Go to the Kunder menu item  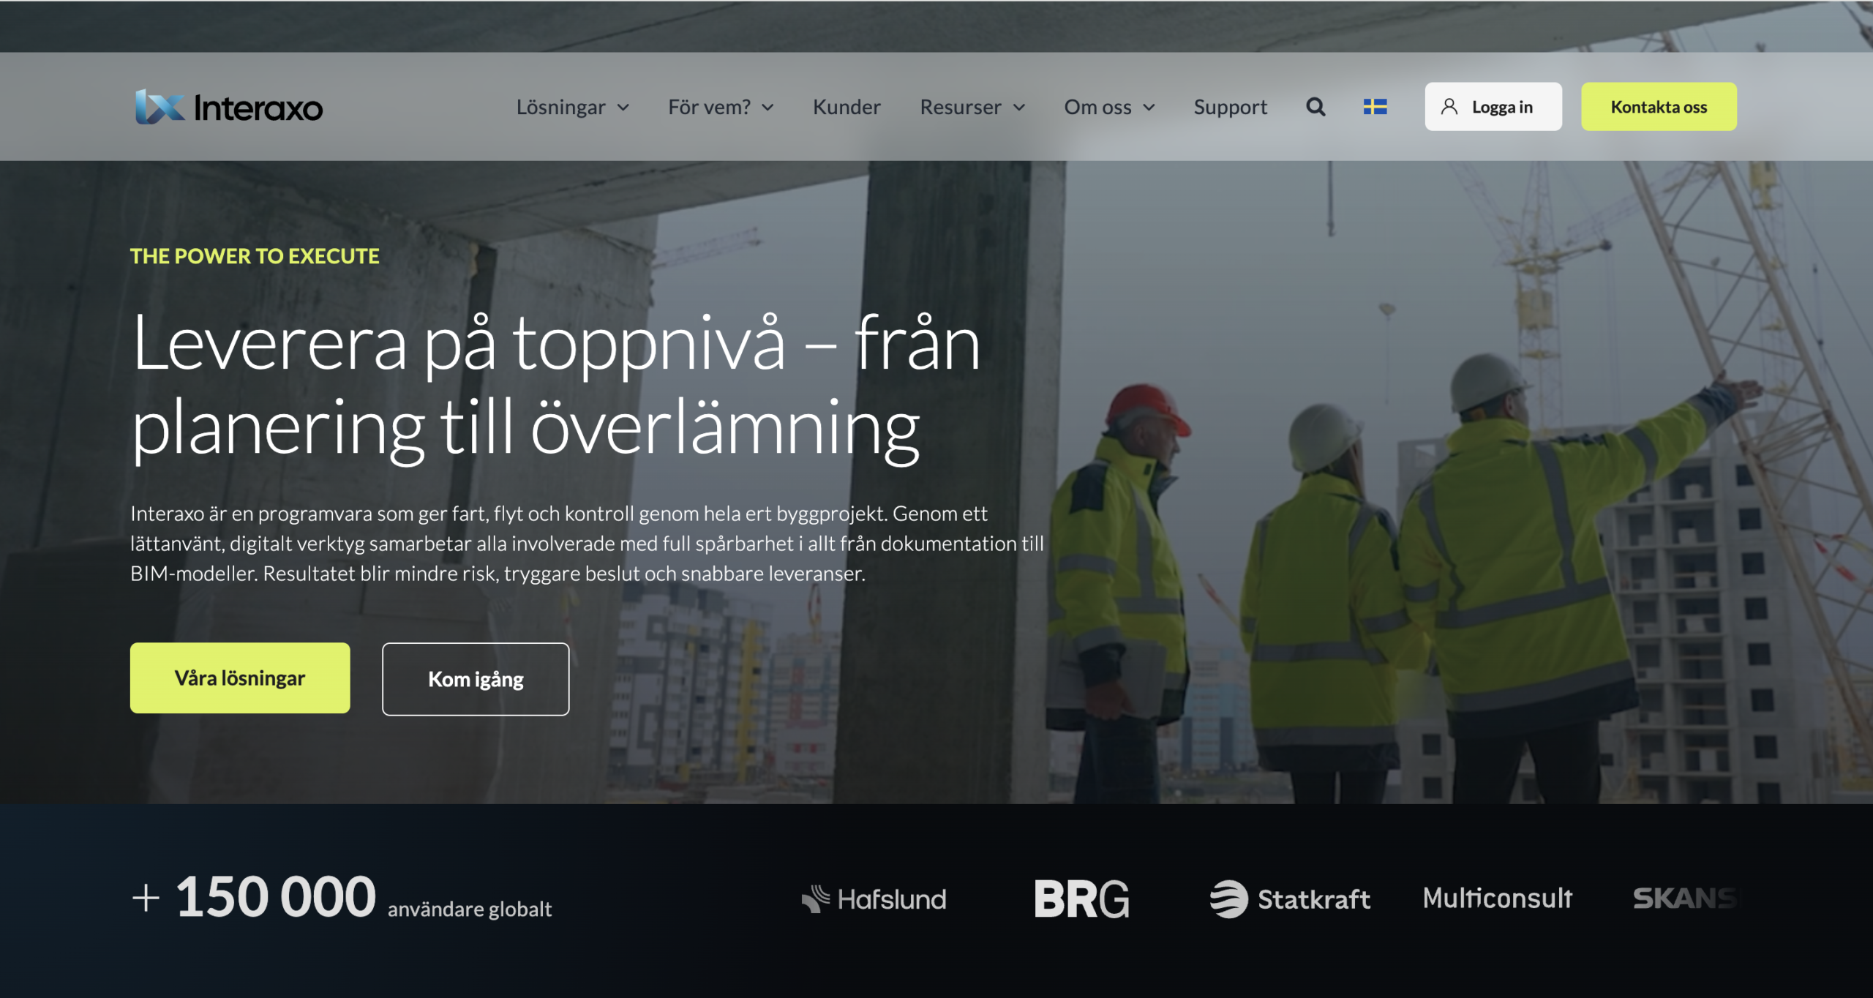[846, 107]
